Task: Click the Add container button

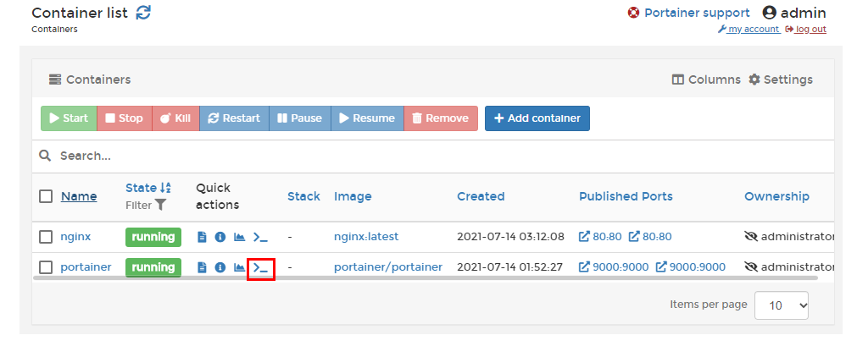Action: point(537,118)
